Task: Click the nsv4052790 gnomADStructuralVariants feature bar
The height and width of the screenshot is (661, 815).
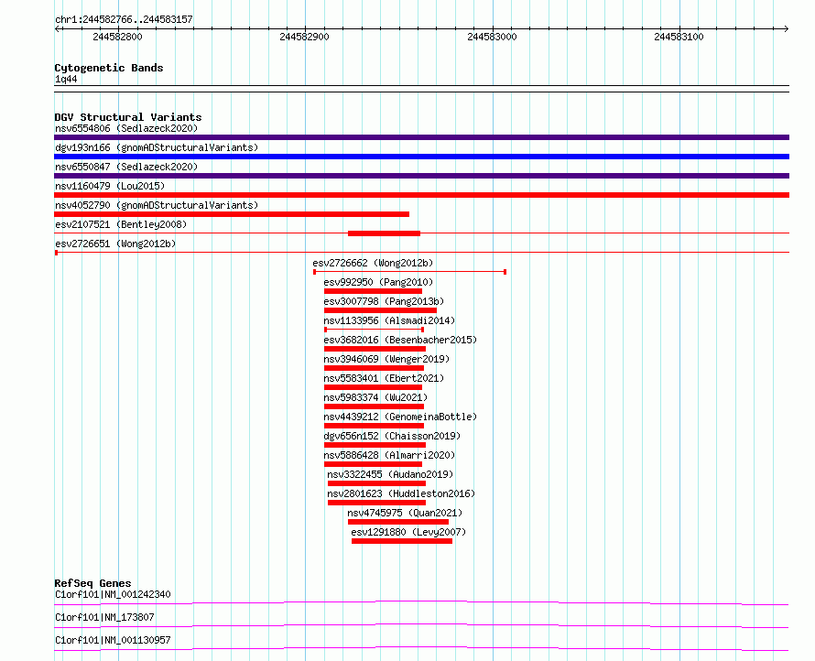Action: (232, 214)
